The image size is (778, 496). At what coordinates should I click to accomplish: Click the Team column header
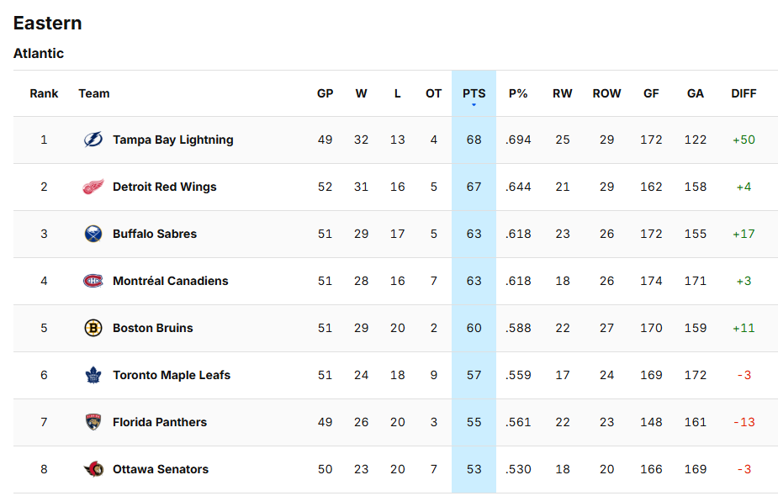(94, 93)
